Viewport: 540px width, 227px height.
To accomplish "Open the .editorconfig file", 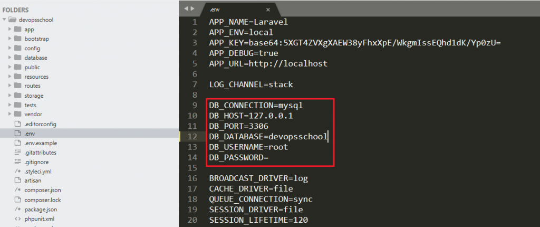I will click(40, 124).
